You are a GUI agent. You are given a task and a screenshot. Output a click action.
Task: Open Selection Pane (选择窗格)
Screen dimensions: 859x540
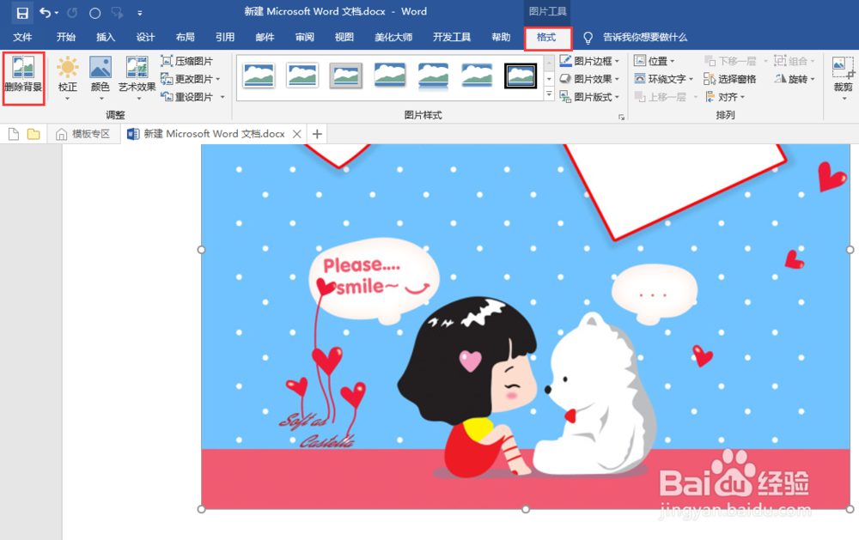[729, 79]
